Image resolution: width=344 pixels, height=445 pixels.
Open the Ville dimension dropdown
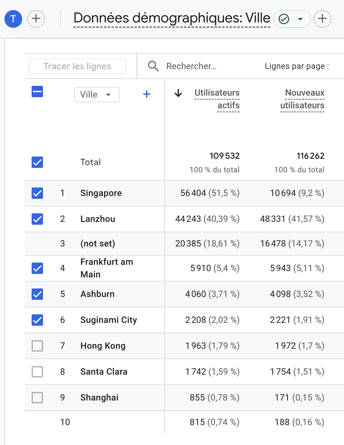[x=97, y=95]
